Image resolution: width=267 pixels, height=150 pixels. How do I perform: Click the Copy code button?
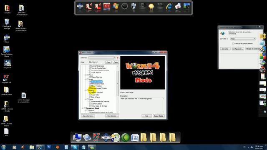click(108, 62)
